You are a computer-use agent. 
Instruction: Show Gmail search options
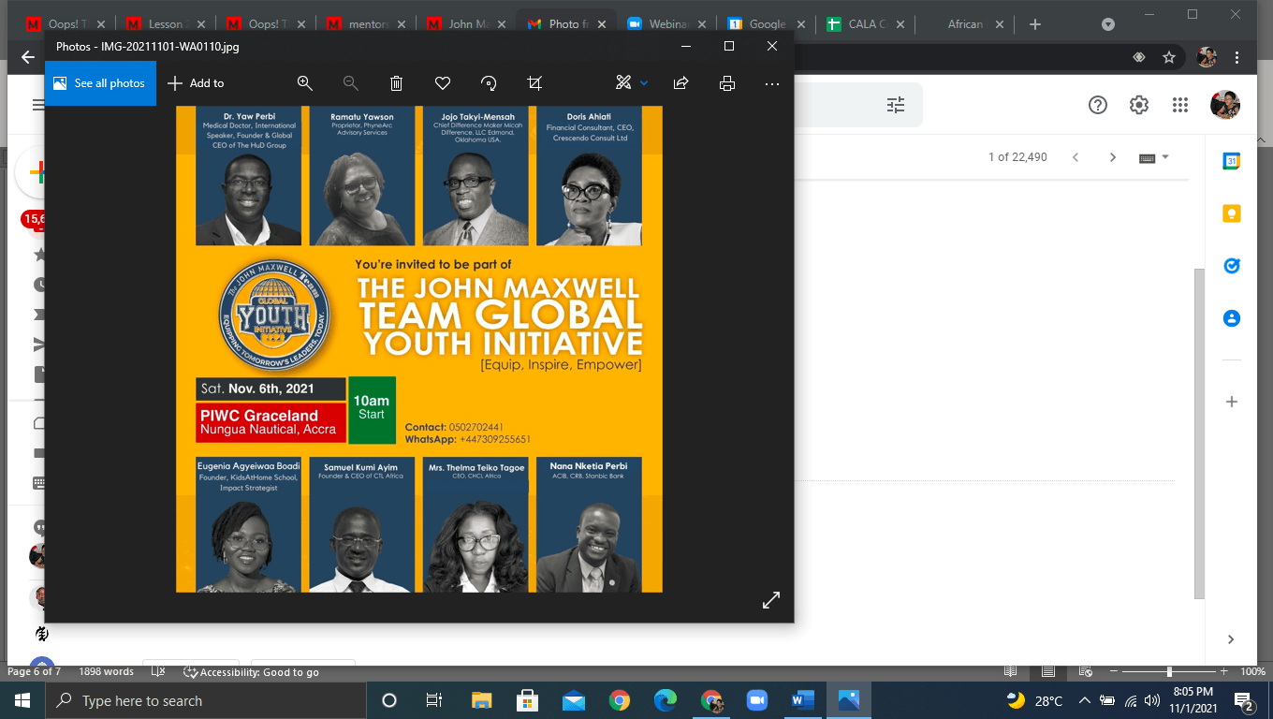[x=896, y=105]
